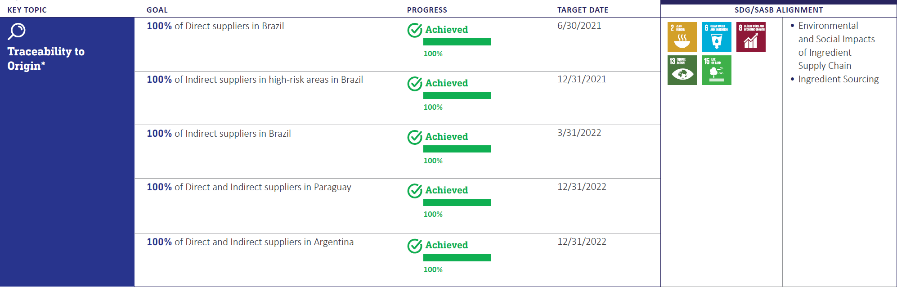Select the SDG 13 Climate Action icon

(x=682, y=70)
